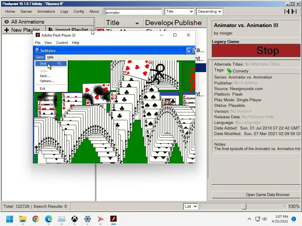Click the red stick figure in Solitaire
Screen dimensions: 302x226
point(192,80)
